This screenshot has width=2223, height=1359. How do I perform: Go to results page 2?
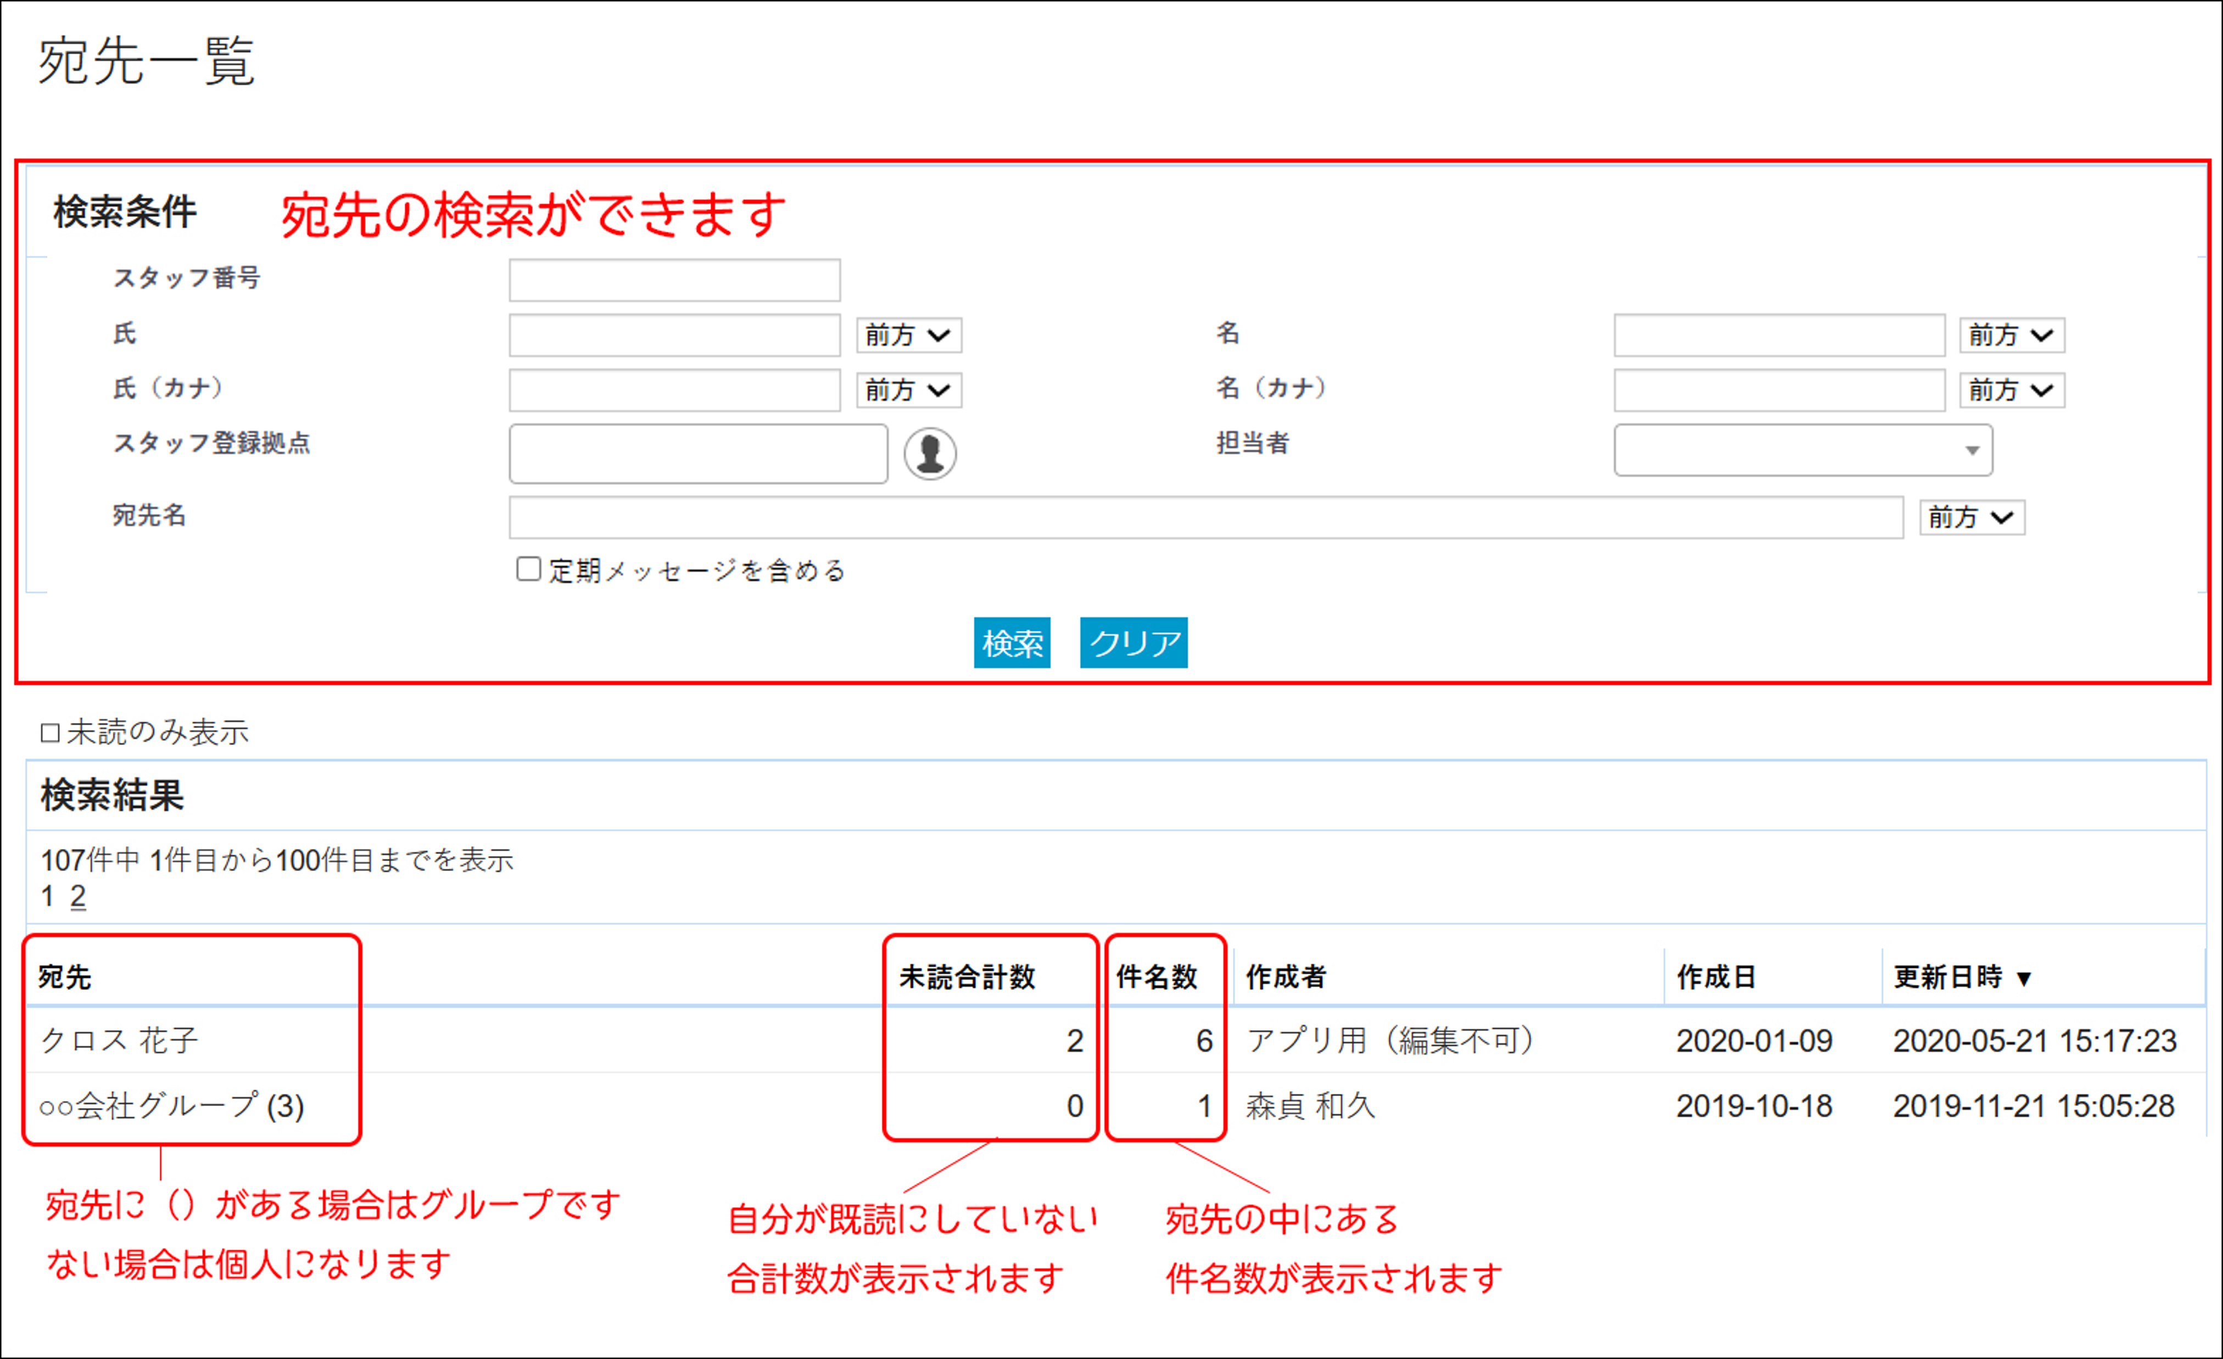pyautogui.click(x=77, y=896)
